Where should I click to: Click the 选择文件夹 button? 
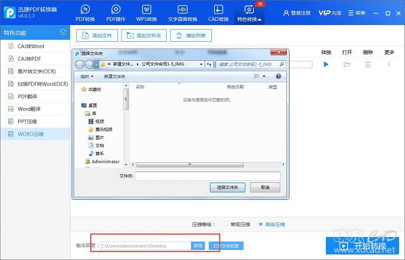pyautogui.click(x=227, y=187)
